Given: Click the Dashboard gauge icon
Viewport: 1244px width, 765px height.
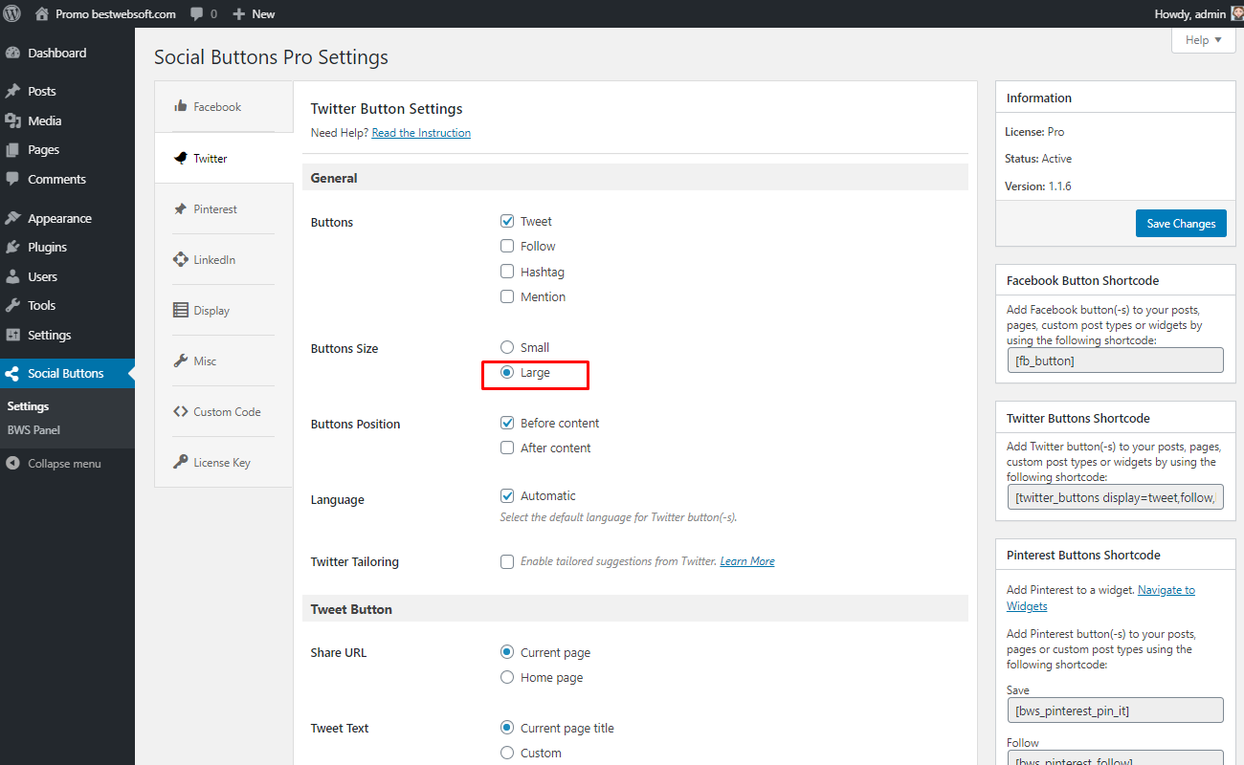Looking at the screenshot, I should (x=12, y=54).
